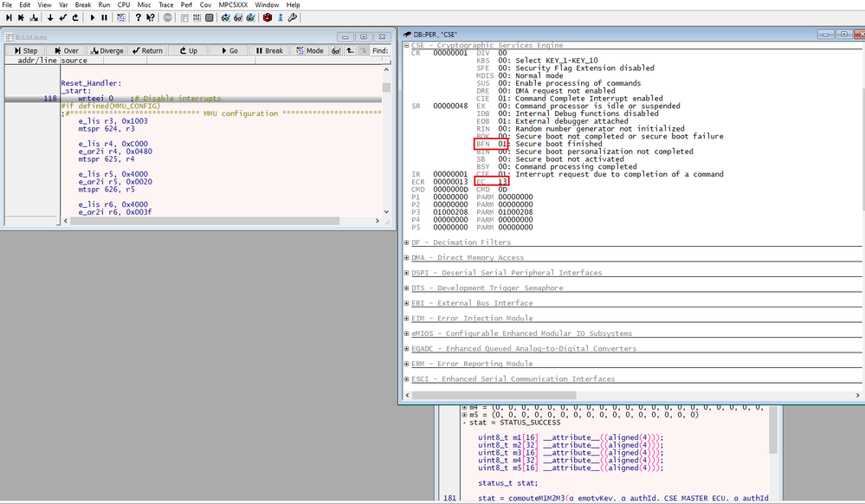Click the blue info figure icon
The height and width of the screenshot is (504, 865).
pos(281,17)
